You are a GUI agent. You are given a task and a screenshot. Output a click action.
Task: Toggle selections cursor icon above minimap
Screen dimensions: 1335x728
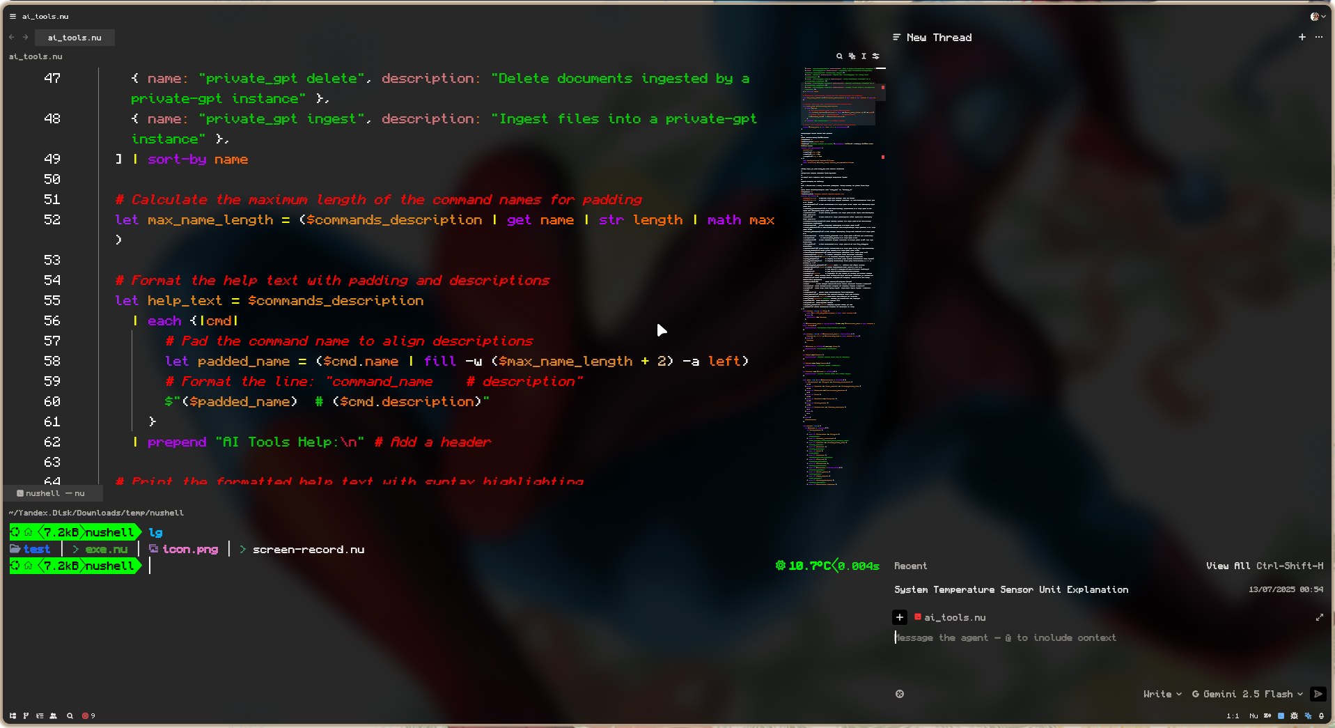(864, 56)
